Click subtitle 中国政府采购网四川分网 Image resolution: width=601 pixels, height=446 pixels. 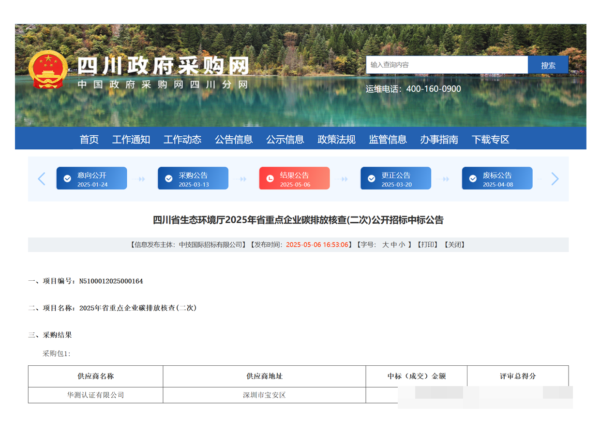[x=163, y=85]
